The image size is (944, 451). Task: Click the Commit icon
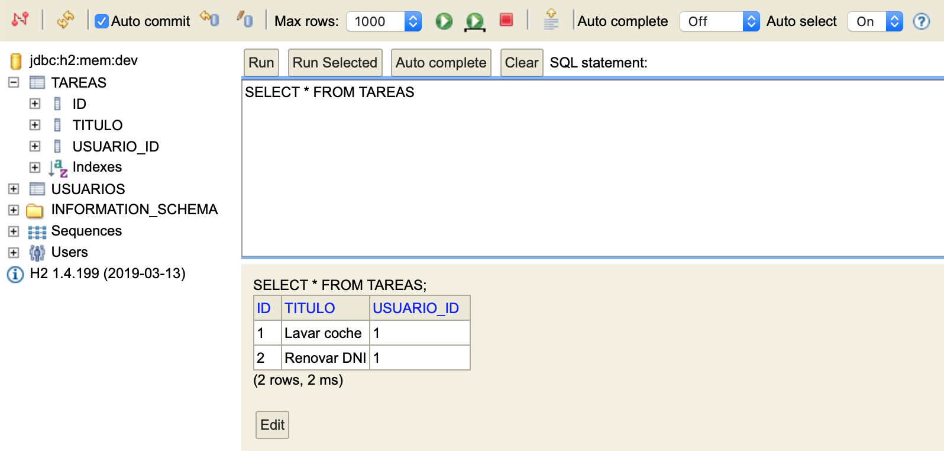point(245,19)
